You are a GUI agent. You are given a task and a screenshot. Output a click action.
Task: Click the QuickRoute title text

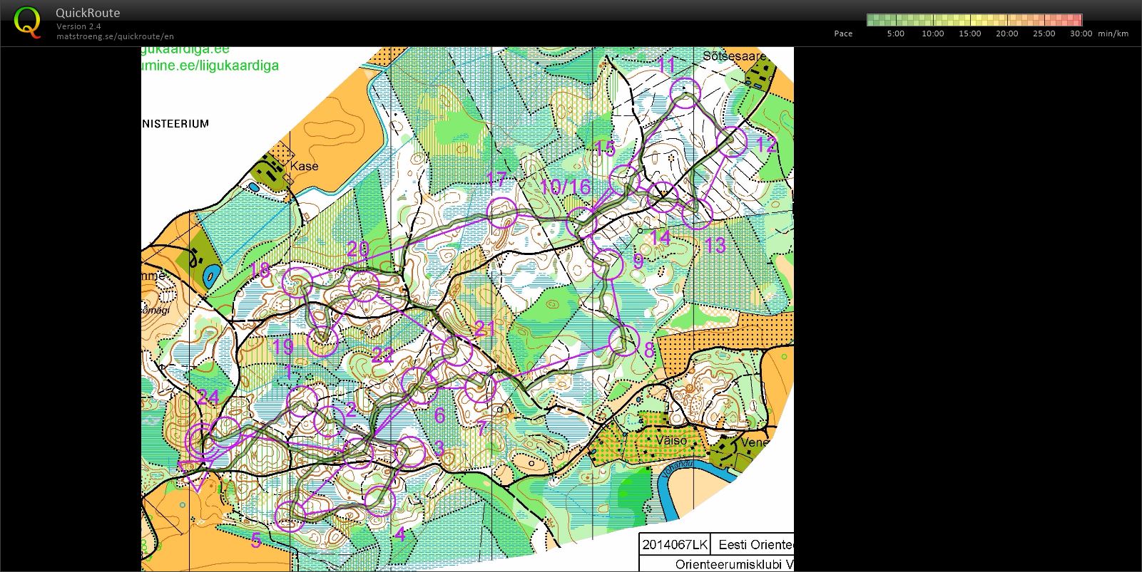click(88, 13)
